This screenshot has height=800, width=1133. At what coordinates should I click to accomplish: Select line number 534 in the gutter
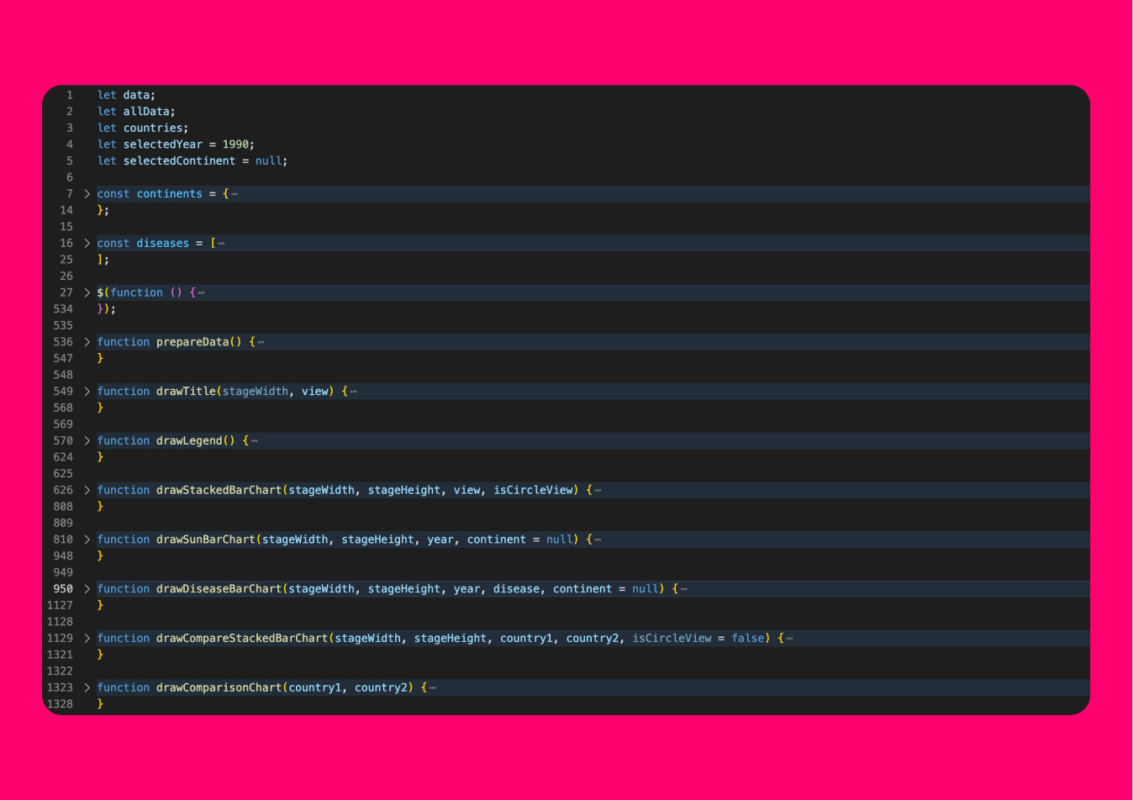[x=63, y=309]
